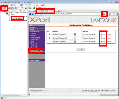The height and width of the screenshot is (100, 120).
Task: Select Low active level for CP 2
Action: tap(101, 38)
